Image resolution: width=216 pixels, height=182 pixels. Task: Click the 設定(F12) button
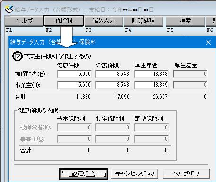(84, 173)
